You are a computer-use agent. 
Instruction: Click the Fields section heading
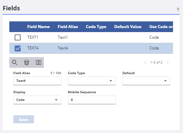pos(11,8)
